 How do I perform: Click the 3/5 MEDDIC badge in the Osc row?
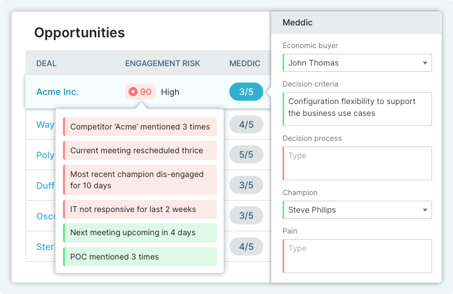point(246,215)
